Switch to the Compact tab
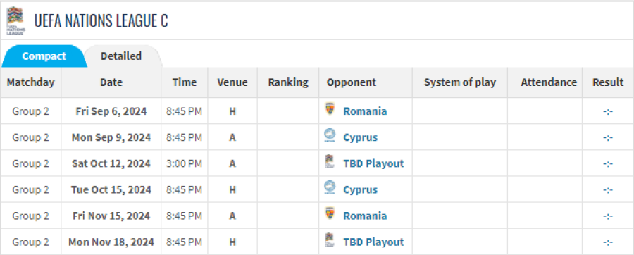 coord(44,56)
